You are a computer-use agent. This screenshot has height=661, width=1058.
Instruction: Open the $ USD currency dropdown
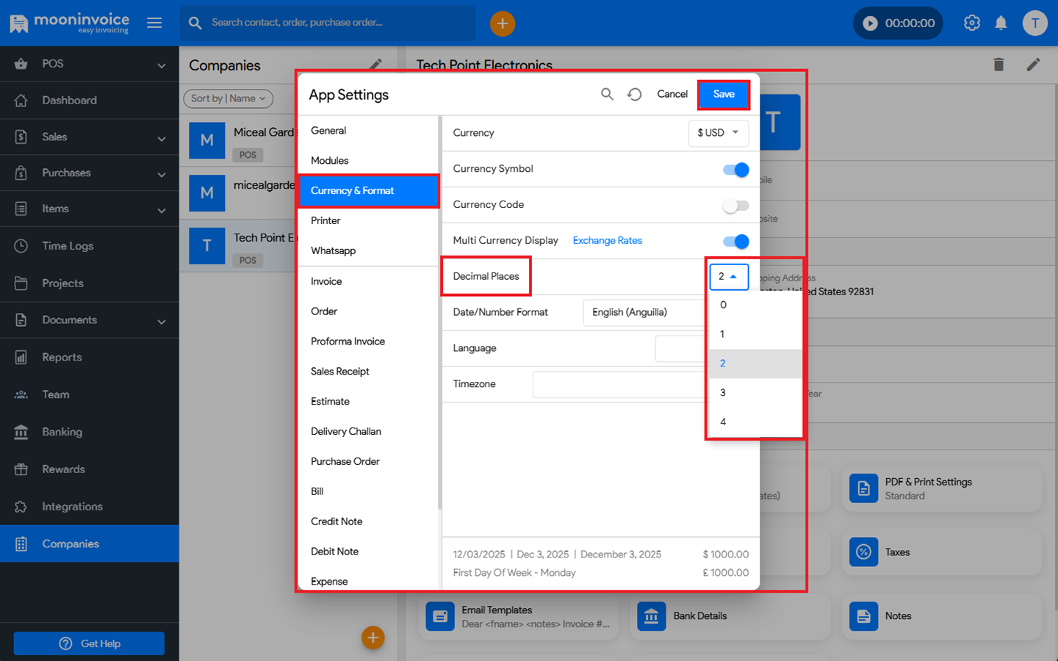point(718,133)
